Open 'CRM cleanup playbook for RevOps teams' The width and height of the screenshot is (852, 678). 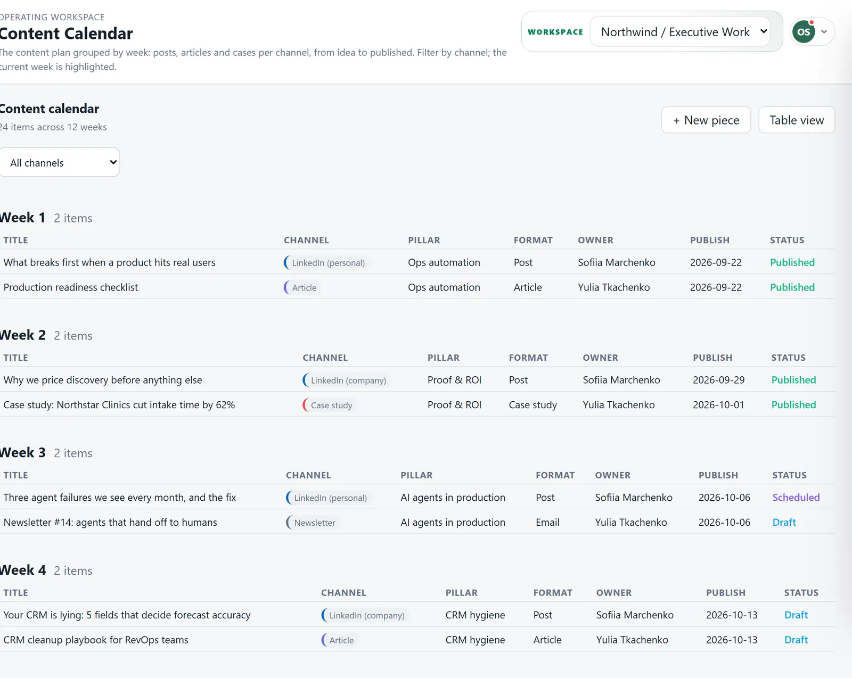point(96,640)
